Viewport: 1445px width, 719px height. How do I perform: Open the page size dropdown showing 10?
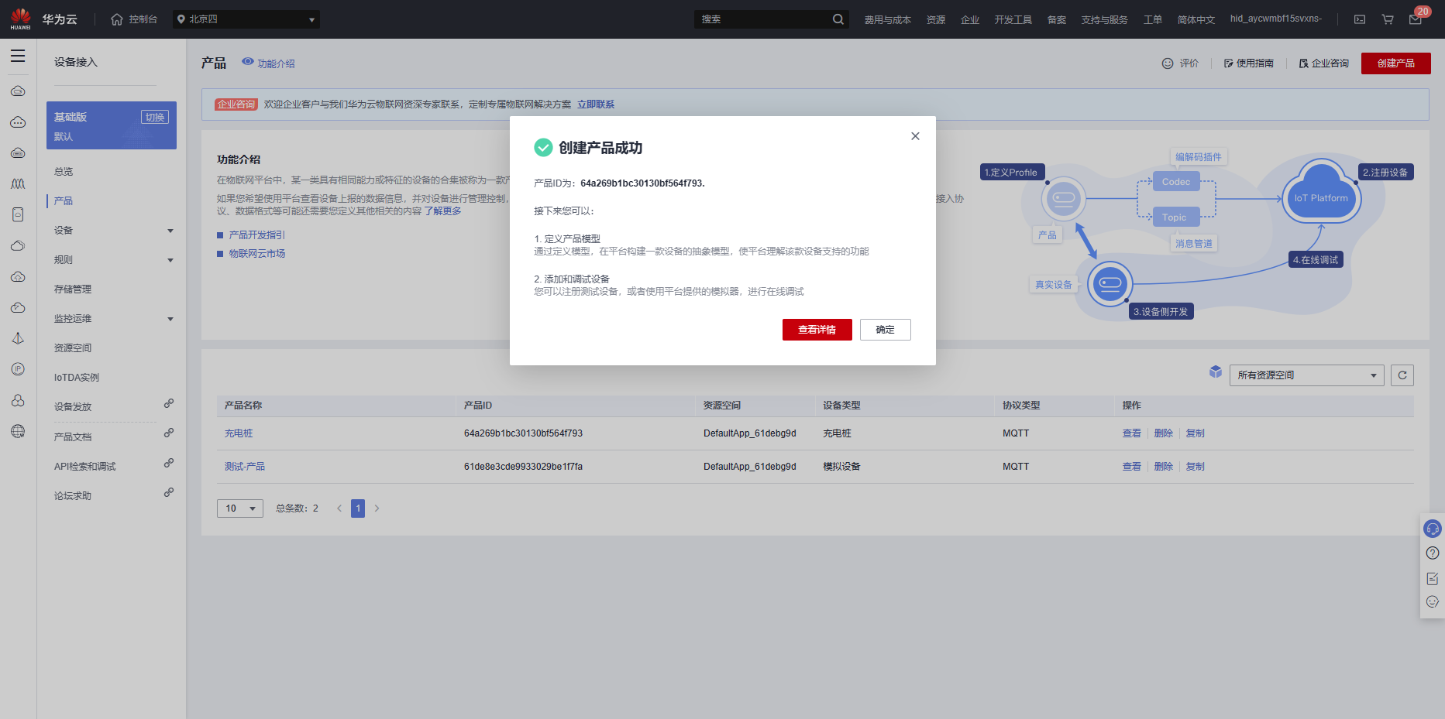tap(240, 508)
